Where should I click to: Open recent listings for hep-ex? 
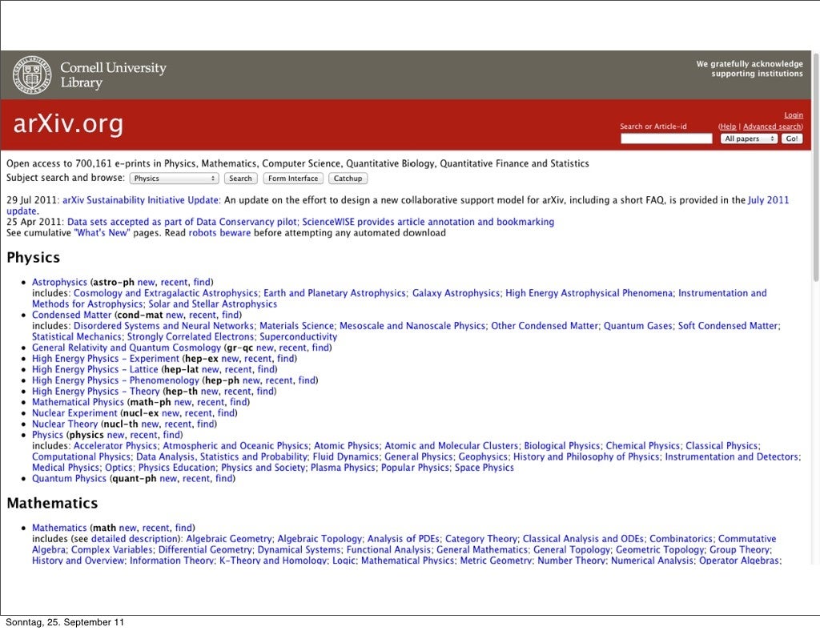pos(258,360)
